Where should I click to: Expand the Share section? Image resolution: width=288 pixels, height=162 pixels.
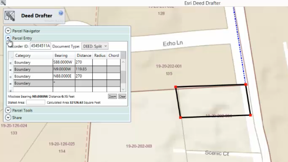[8, 117]
